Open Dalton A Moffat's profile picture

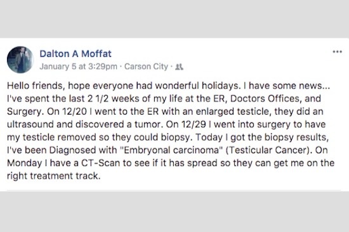click(x=20, y=60)
